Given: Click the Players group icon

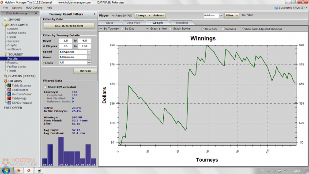Looking at the screenshot, I should 5,76.
